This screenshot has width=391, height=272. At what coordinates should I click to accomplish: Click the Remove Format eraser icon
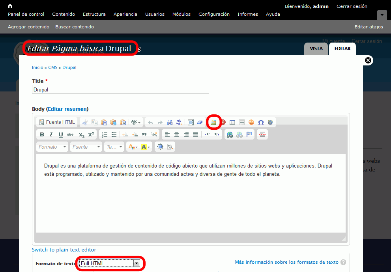pyautogui.click(x=200, y=122)
